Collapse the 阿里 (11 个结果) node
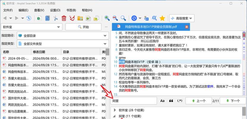The width and height of the screenshot is (247, 119). [x=115, y=116]
